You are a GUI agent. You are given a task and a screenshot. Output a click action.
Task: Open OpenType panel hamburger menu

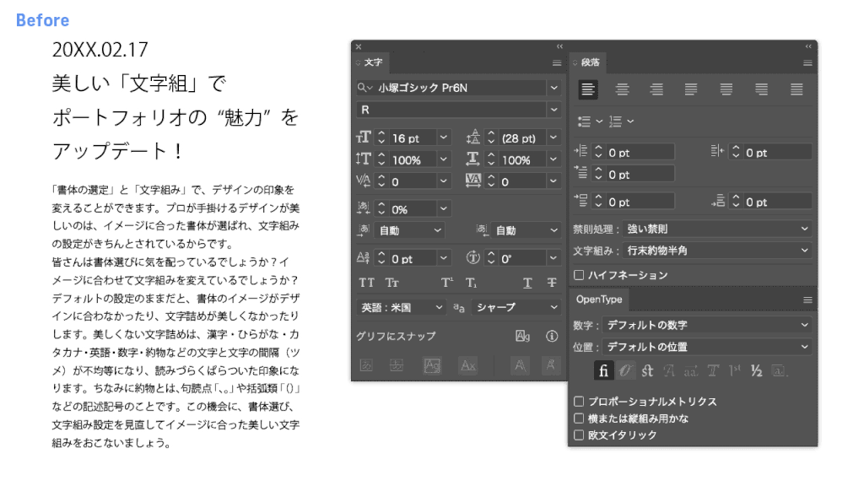[807, 300]
